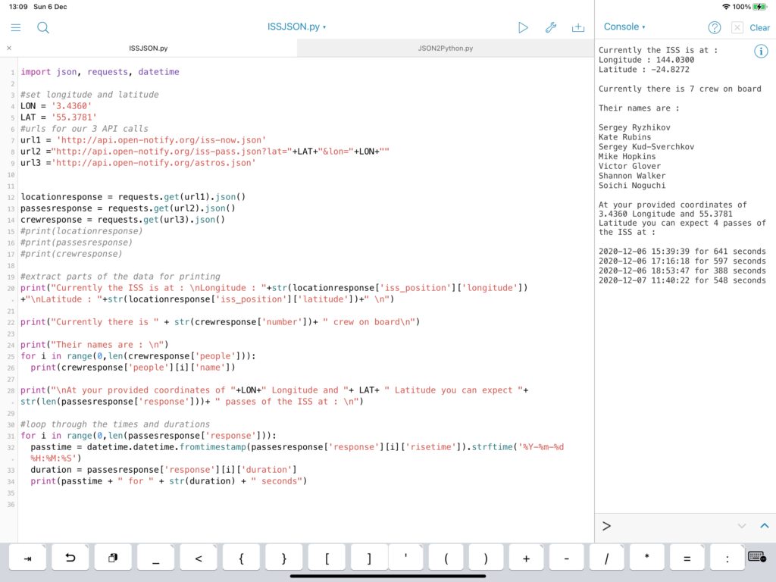
Task: Open the Console panel dropdown
Action: pyautogui.click(x=624, y=27)
